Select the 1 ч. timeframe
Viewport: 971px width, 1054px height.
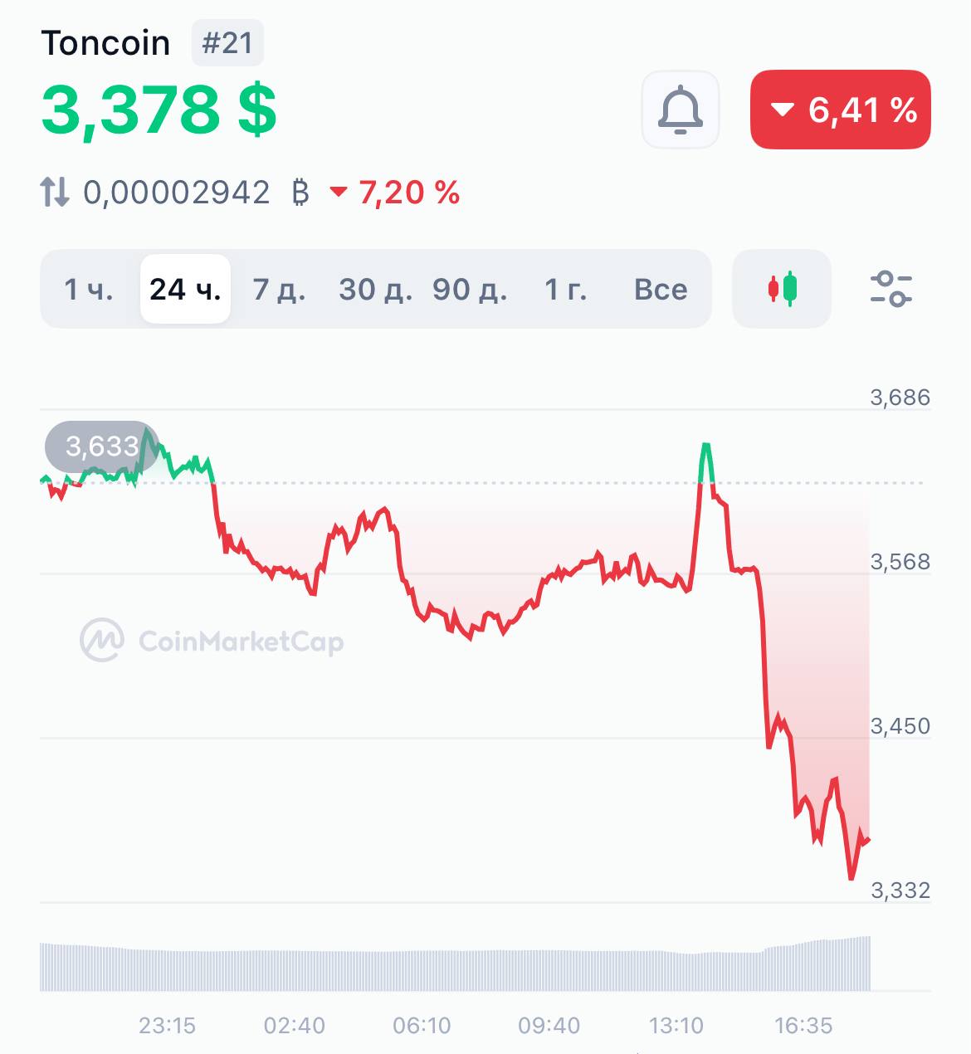tap(89, 289)
